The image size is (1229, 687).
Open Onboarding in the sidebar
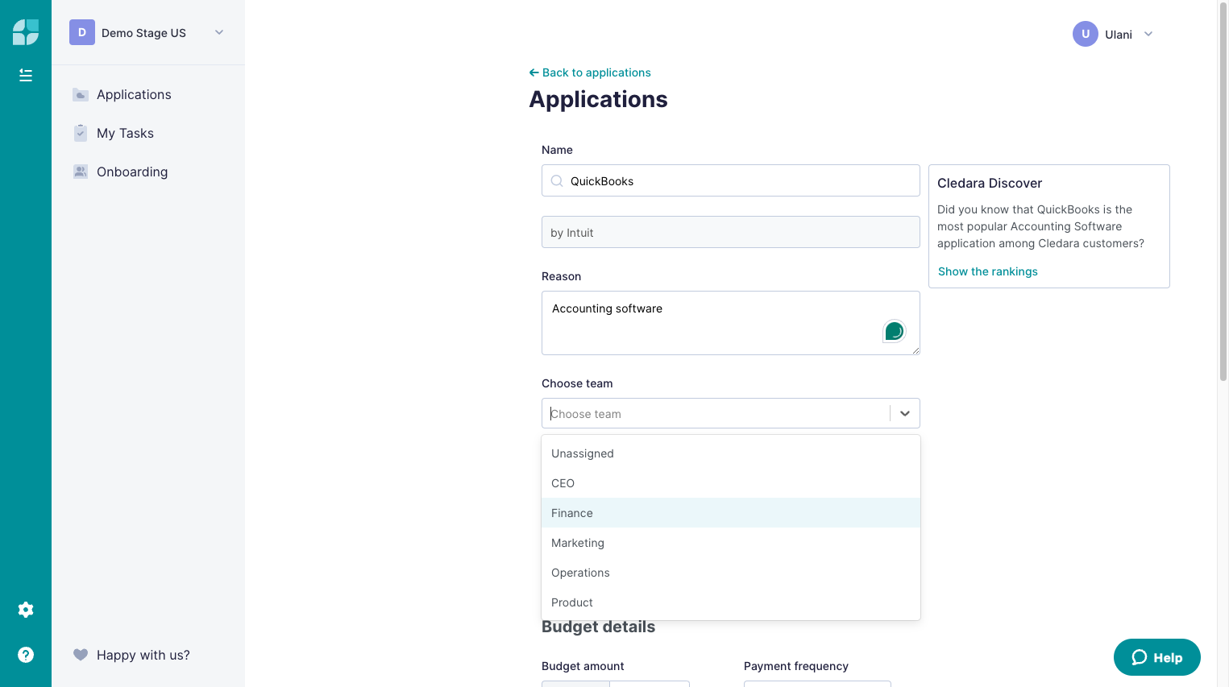pos(132,172)
